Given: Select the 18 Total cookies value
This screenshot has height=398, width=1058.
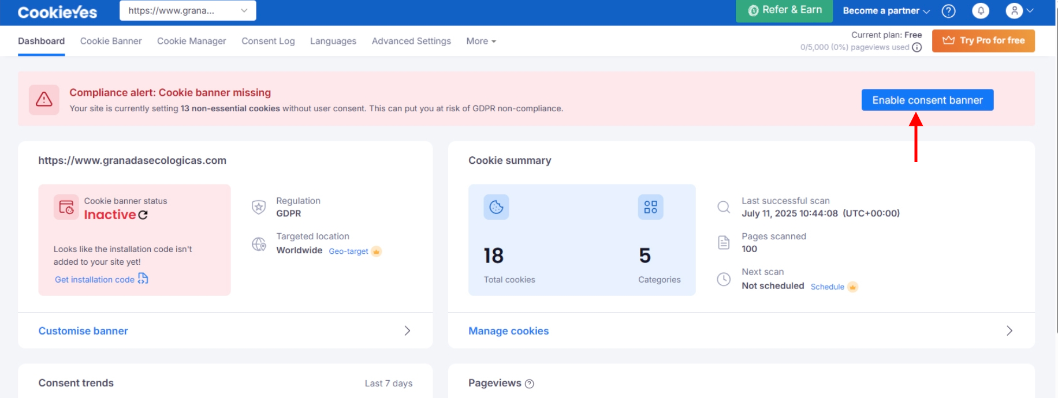Looking at the screenshot, I should pos(494,256).
